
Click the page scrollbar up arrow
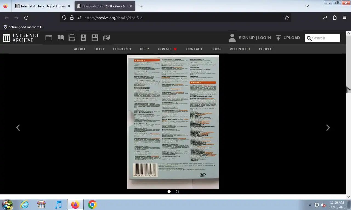(x=349, y=33)
